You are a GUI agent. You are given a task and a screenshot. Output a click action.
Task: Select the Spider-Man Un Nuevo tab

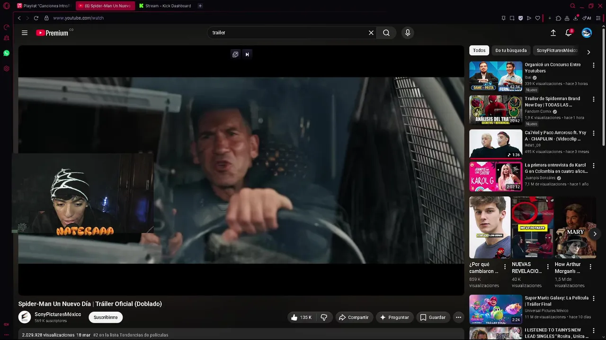coord(105,6)
